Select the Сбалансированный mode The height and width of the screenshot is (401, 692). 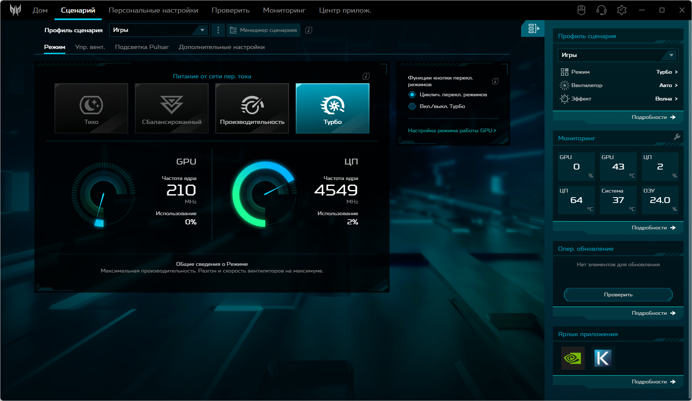[172, 108]
